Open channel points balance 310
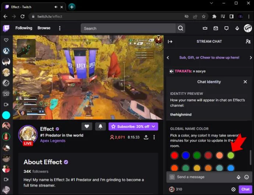The width and height of the screenshot is (254, 195). tap(176, 189)
